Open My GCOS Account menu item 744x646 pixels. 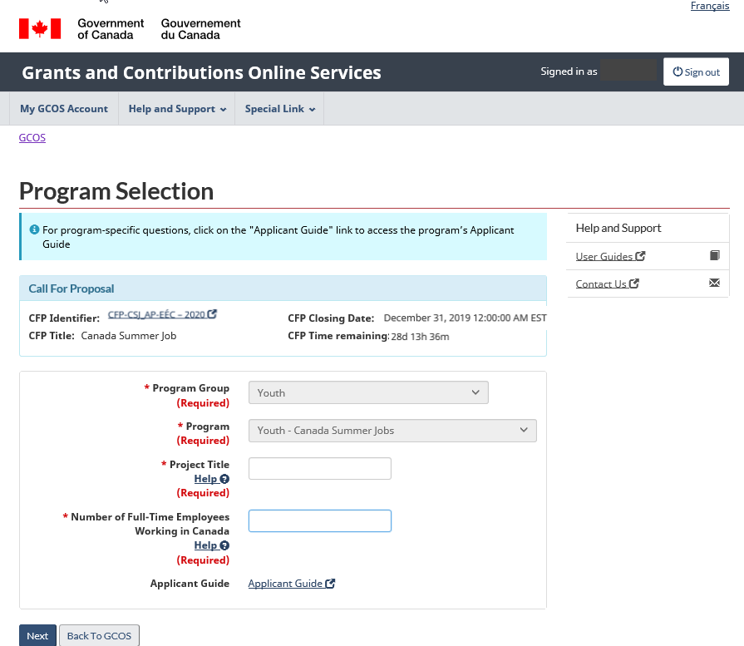click(64, 109)
